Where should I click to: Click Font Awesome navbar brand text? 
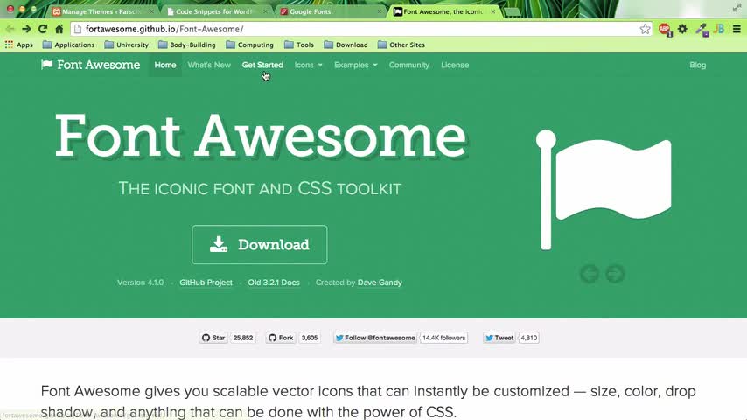(x=99, y=65)
